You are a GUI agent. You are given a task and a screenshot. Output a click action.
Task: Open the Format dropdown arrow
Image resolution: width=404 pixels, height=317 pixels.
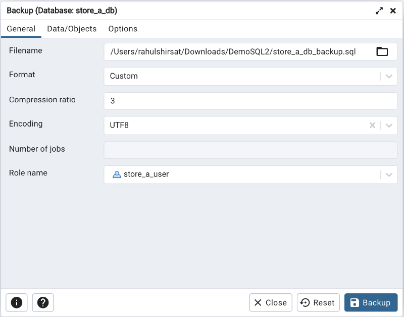click(389, 76)
